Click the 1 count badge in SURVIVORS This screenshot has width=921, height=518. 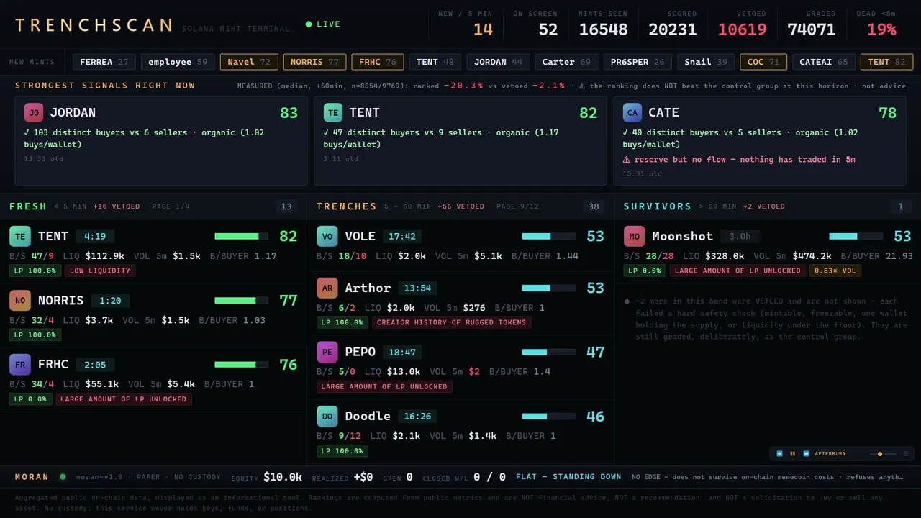point(900,206)
